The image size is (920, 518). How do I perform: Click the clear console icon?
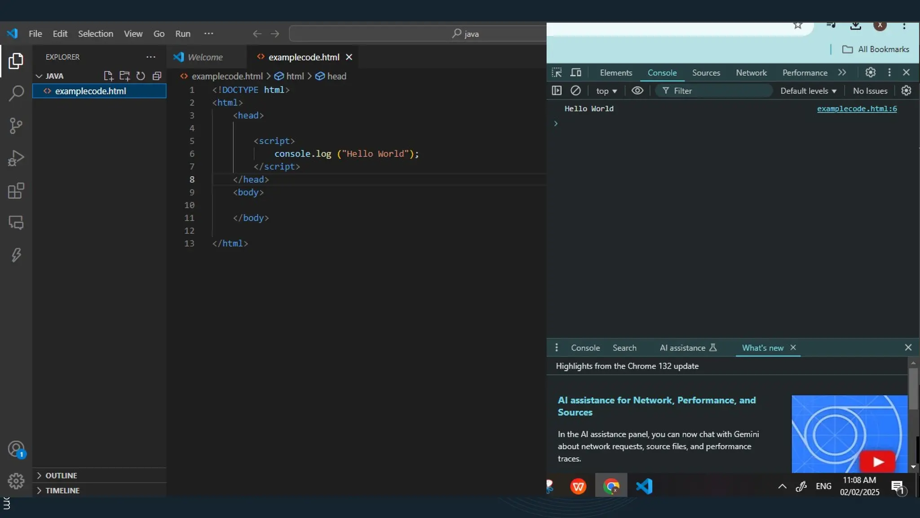point(575,91)
